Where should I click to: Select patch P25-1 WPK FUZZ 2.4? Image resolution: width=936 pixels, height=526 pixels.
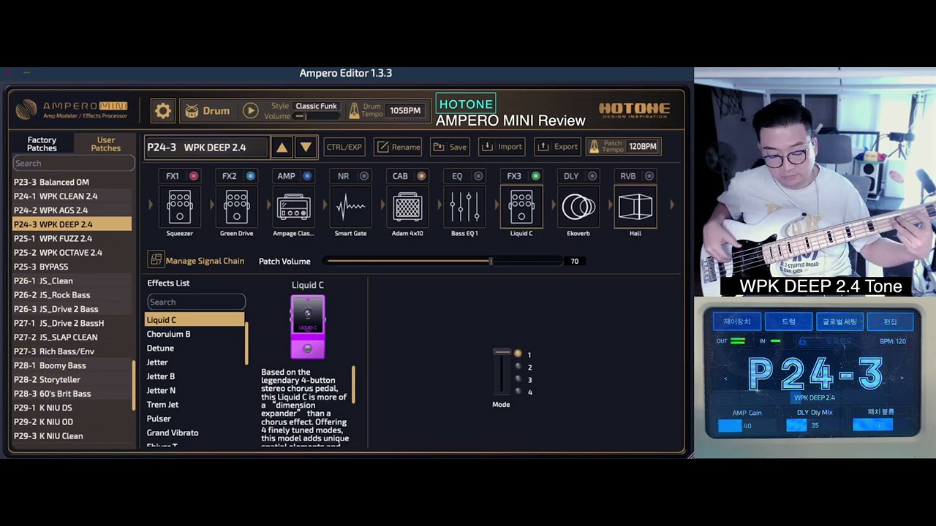coord(72,239)
